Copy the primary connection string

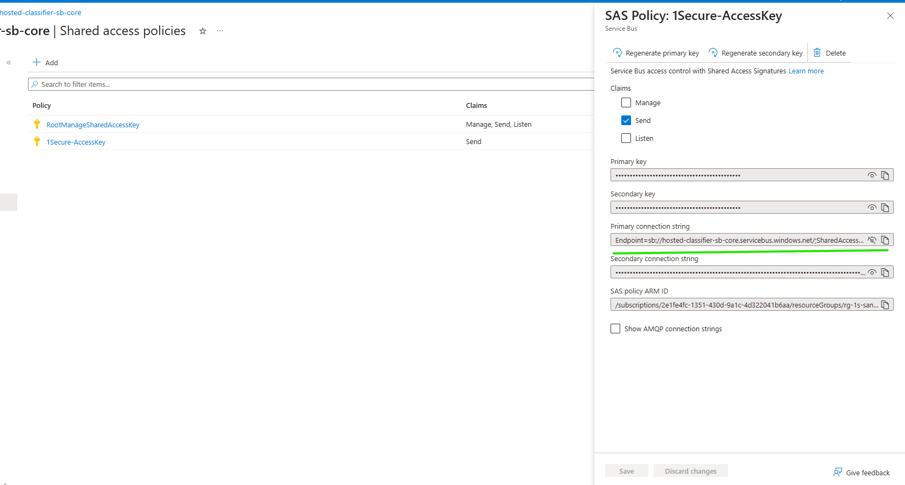click(885, 240)
